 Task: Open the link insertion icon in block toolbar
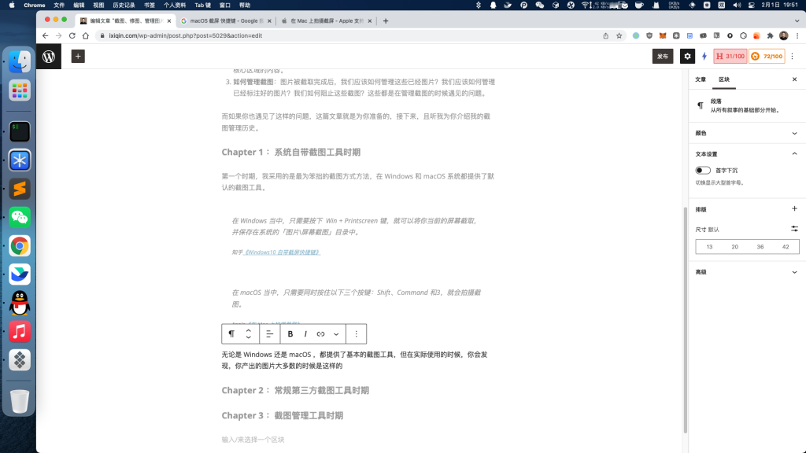click(x=320, y=333)
